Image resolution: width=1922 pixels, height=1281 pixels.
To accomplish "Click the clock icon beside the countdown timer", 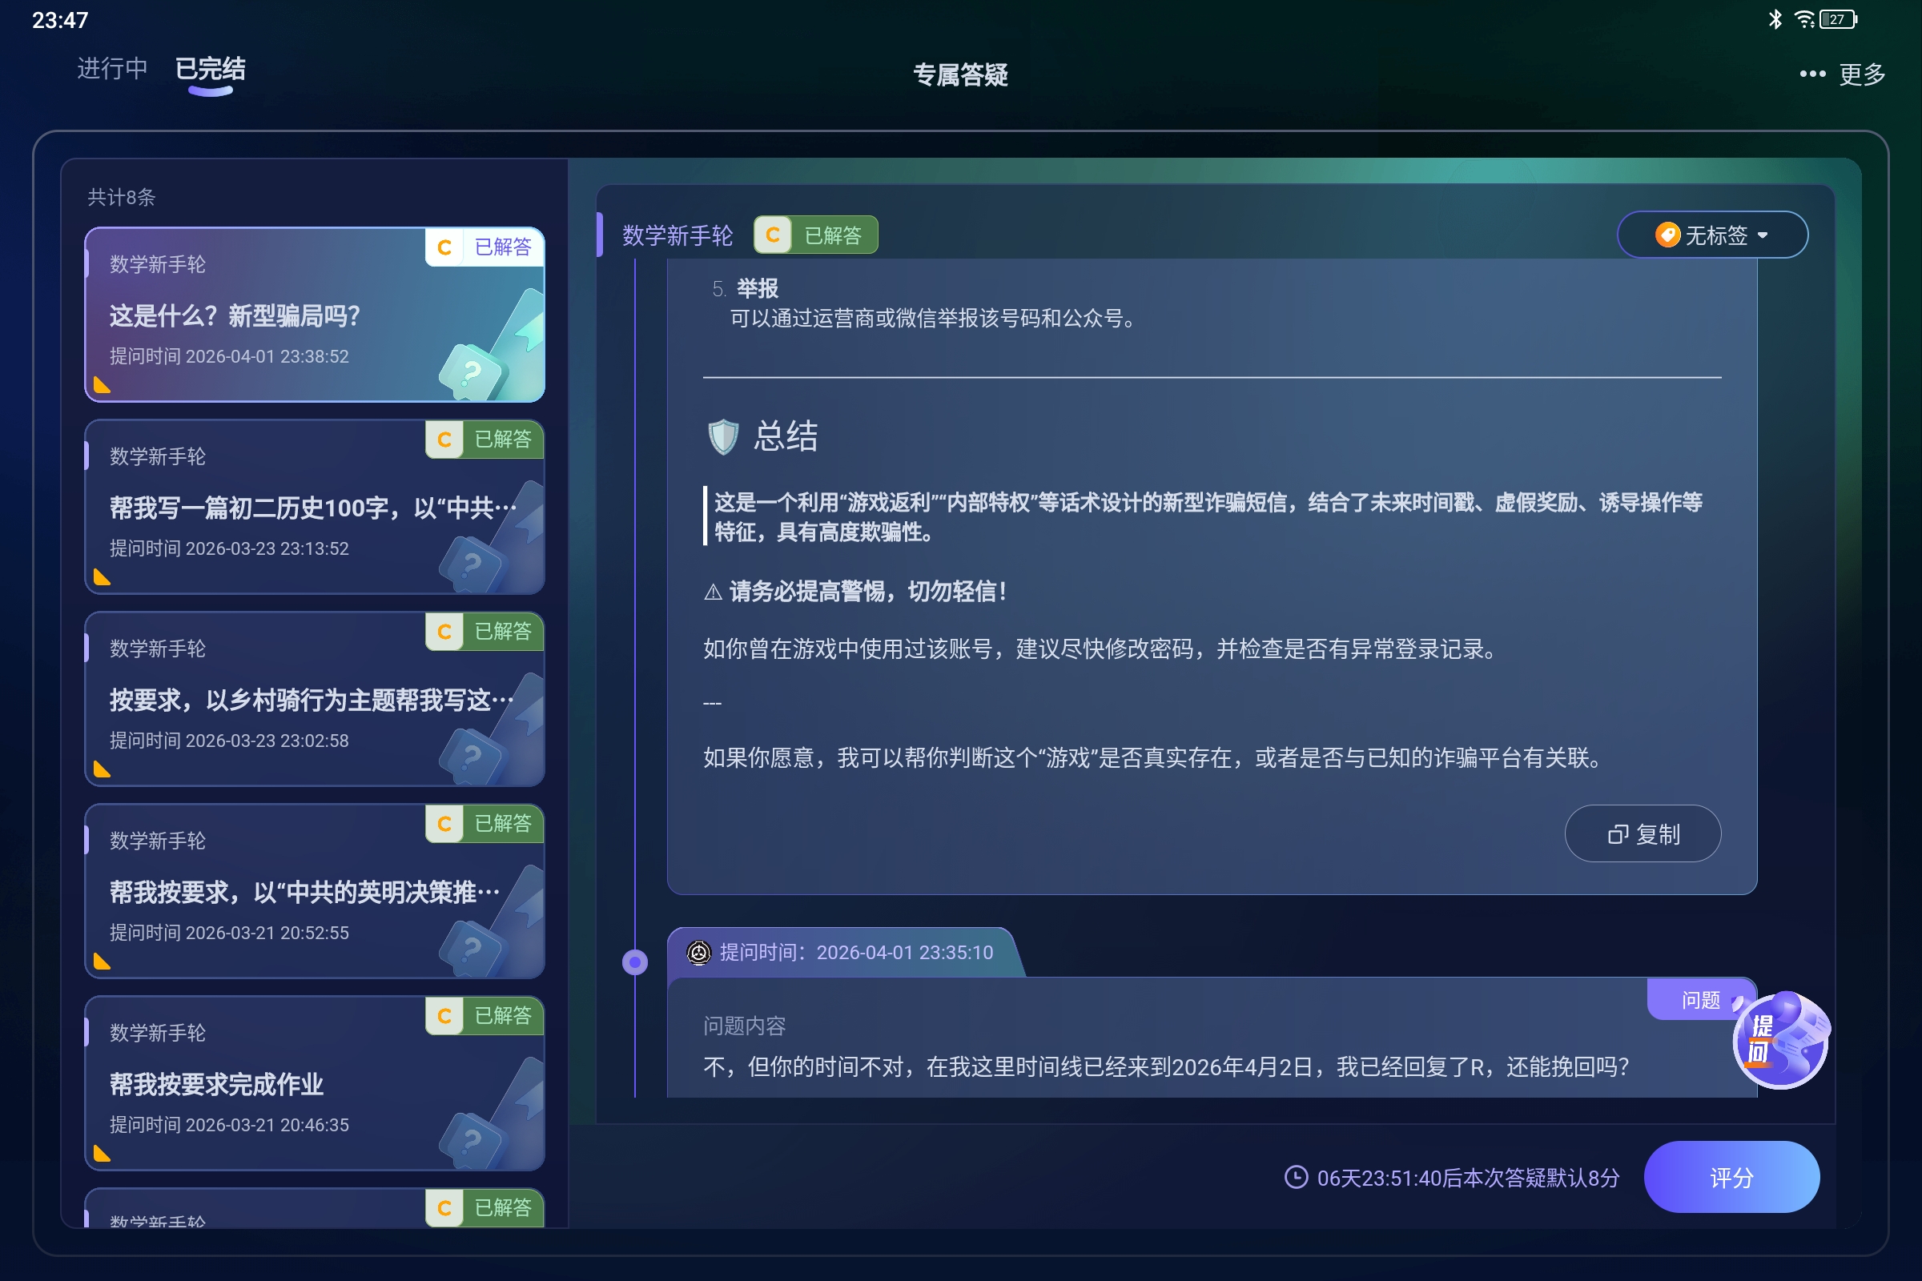I will [1297, 1177].
